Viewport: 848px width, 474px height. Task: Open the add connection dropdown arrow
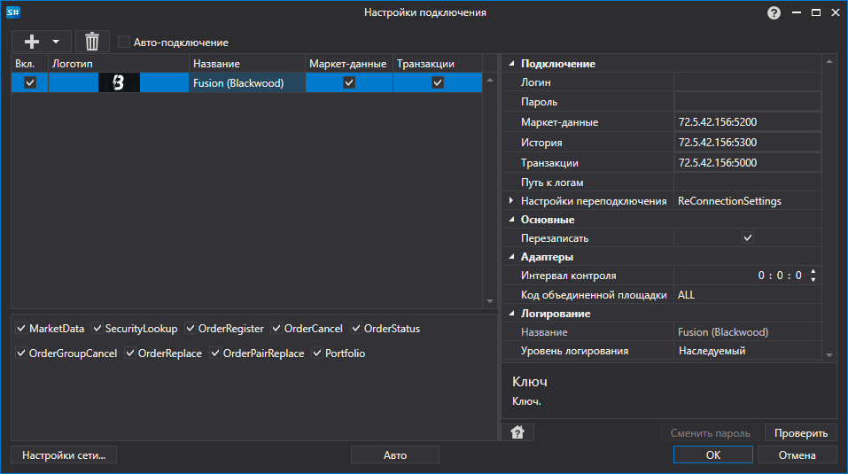[56, 42]
